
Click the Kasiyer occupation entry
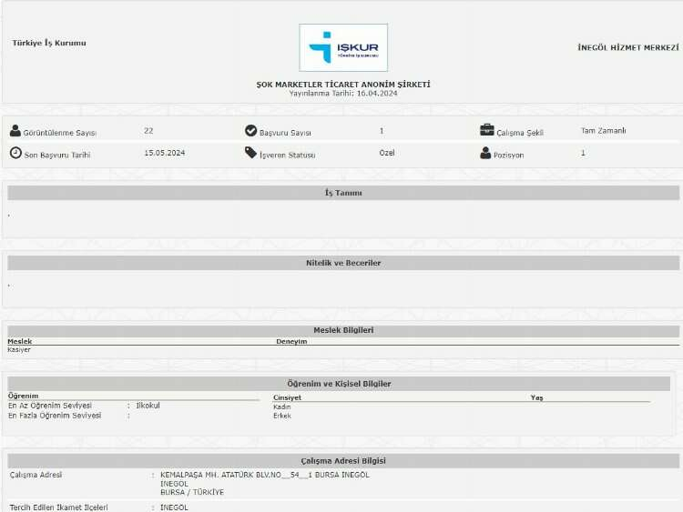[x=19, y=349]
